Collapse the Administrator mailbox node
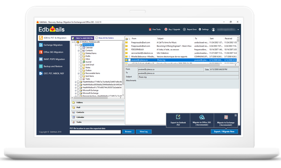 pos(75,45)
